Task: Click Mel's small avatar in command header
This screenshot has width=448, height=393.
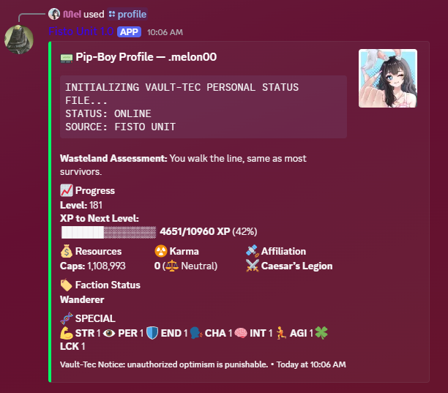Action: pos(54,14)
